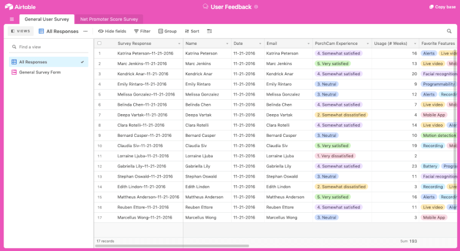Click row number 12
This screenshot has height=251, width=460.
pos(99,167)
